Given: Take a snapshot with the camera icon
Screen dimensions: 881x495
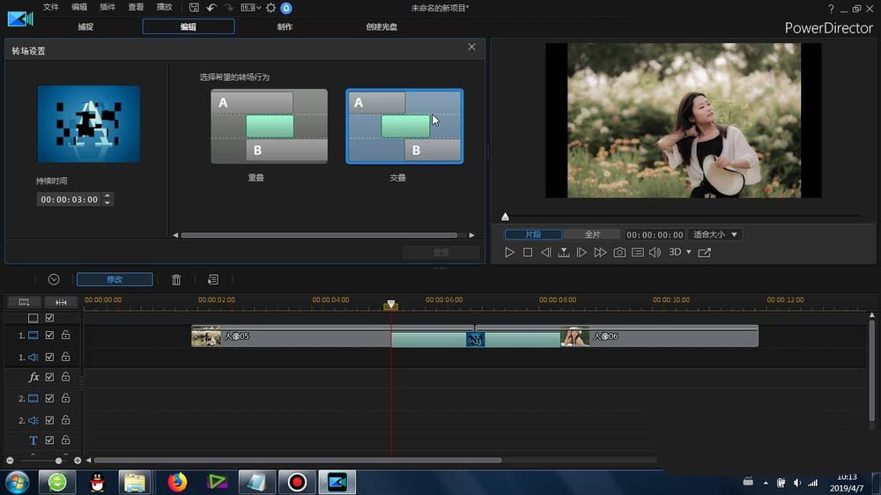Looking at the screenshot, I should coord(619,253).
